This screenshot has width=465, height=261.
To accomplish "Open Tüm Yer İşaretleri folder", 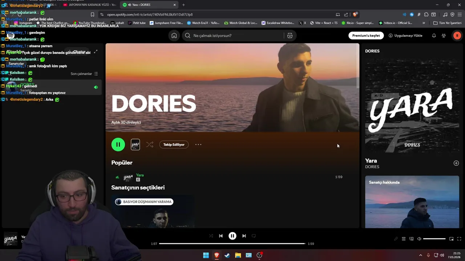I will click(x=447, y=23).
